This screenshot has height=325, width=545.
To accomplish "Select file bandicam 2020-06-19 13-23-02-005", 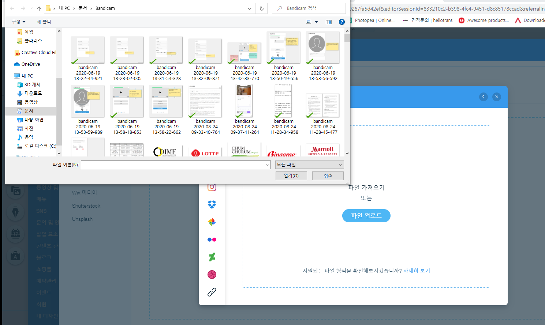I will click(x=127, y=58).
